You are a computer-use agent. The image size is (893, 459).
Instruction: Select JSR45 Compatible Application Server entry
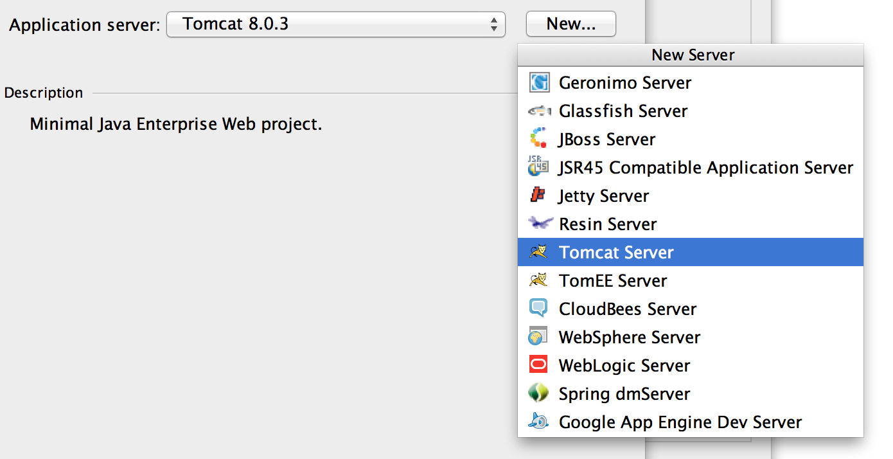705,168
